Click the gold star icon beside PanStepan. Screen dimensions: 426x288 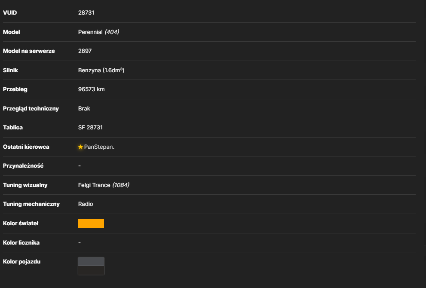(80, 147)
